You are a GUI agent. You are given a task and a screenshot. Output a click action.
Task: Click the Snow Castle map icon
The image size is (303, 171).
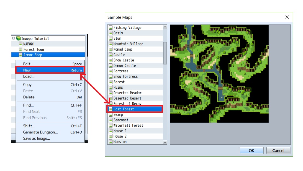click(x=111, y=60)
